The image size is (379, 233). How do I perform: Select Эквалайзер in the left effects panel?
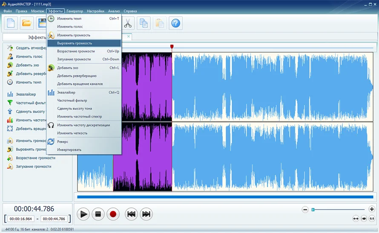tap(26, 94)
